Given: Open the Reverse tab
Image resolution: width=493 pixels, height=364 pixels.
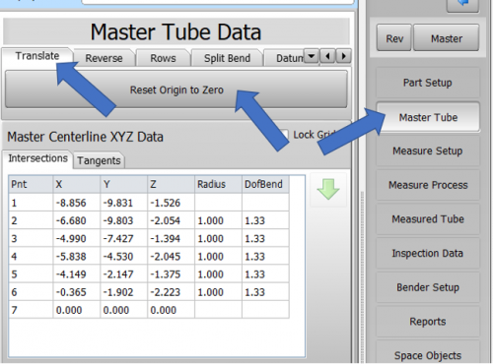Looking at the screenshot, I should (x=104, y=58).
